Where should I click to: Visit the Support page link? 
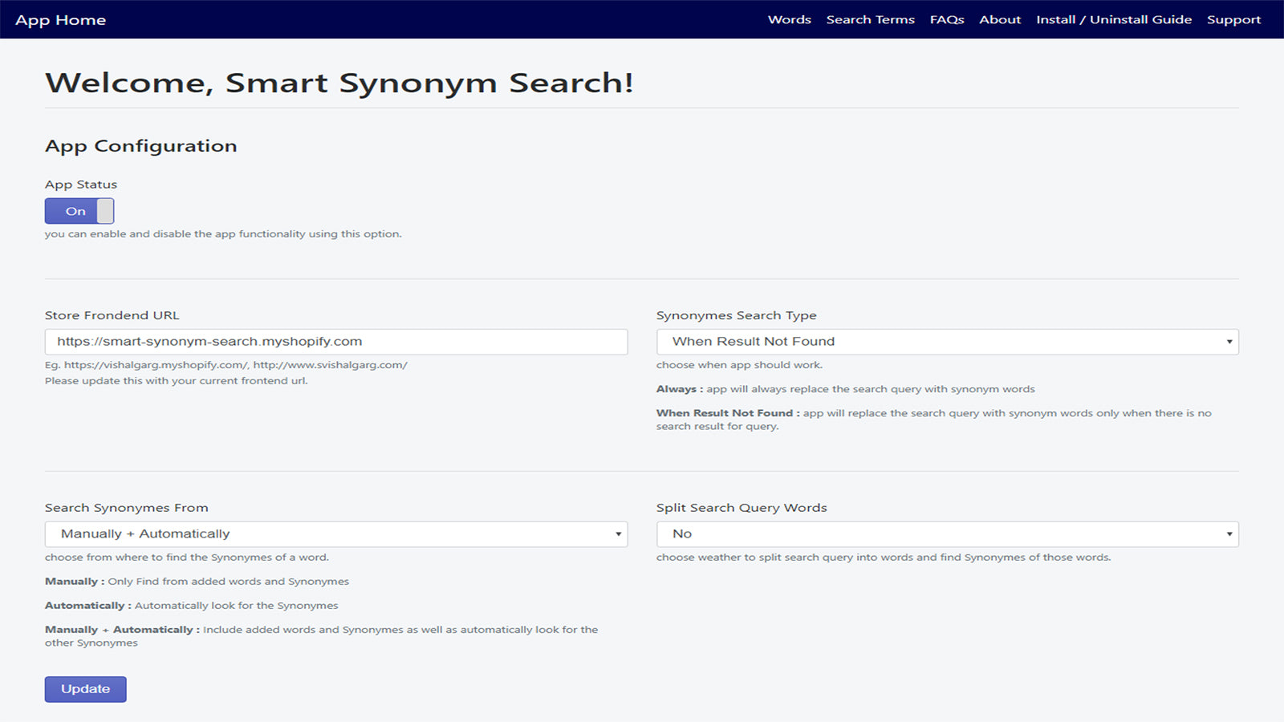1233,20
